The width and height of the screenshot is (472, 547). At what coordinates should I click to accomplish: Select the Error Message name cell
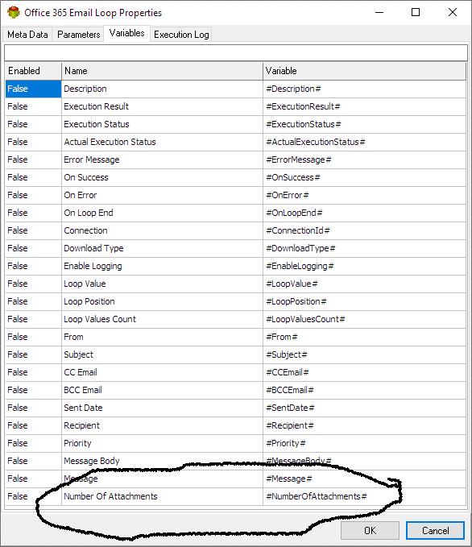point(162,160)
